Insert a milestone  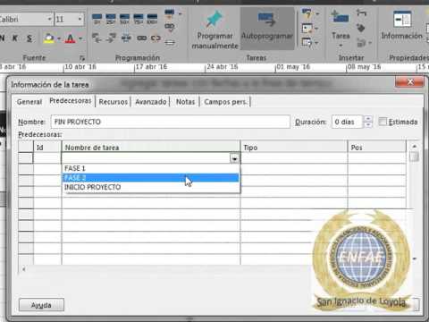click(361, 29)
